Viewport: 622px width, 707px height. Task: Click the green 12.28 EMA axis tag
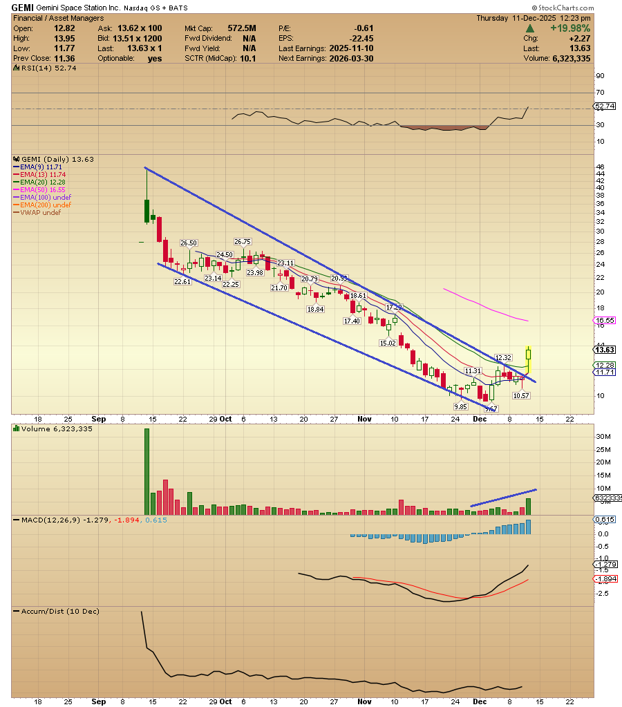(x=605, y=365)
